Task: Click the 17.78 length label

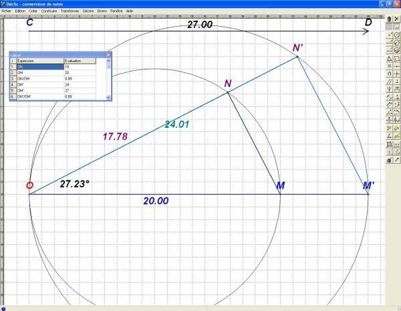Action: (115, 136)
